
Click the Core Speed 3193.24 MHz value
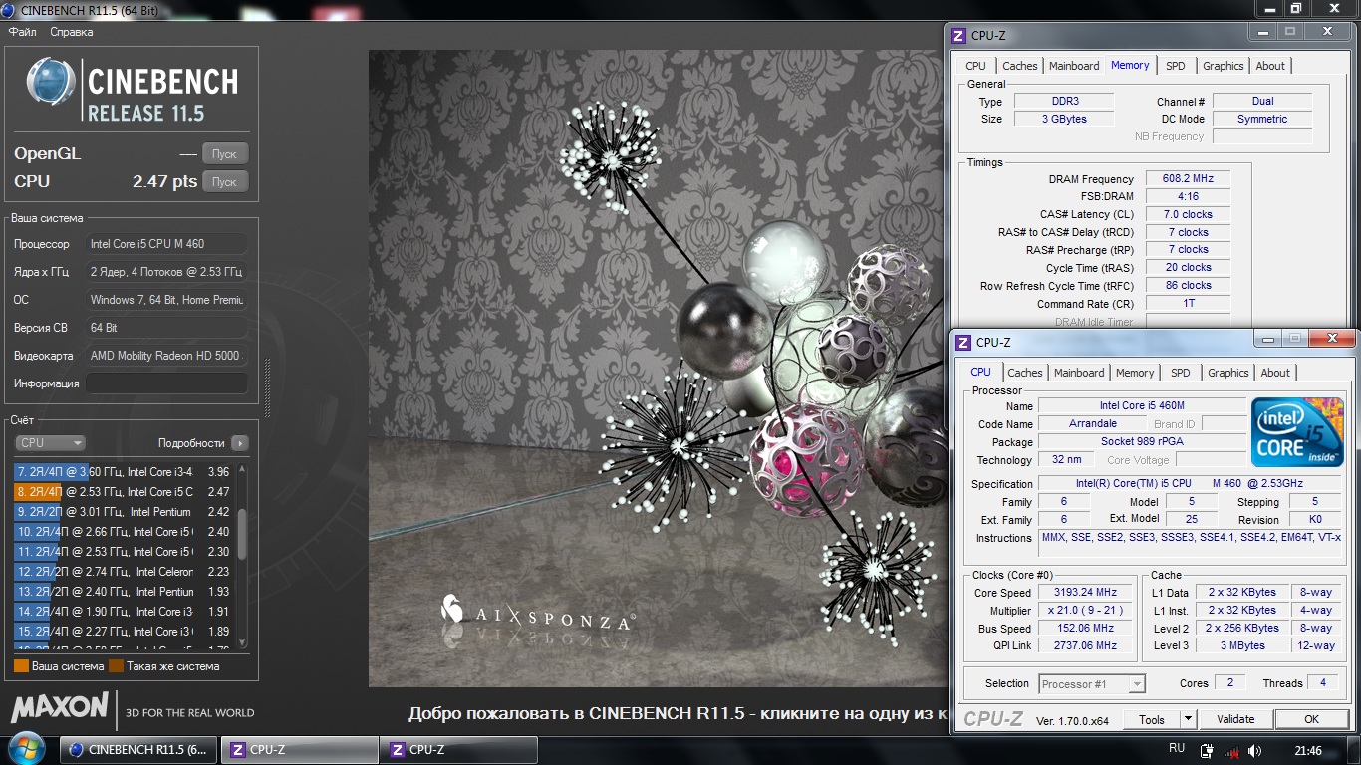1085,592
